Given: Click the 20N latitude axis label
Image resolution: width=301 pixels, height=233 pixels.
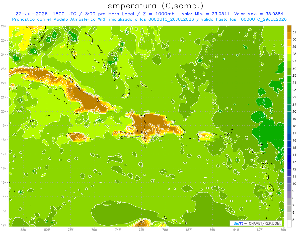Looking at the screenshot, I should click(4, 111).
